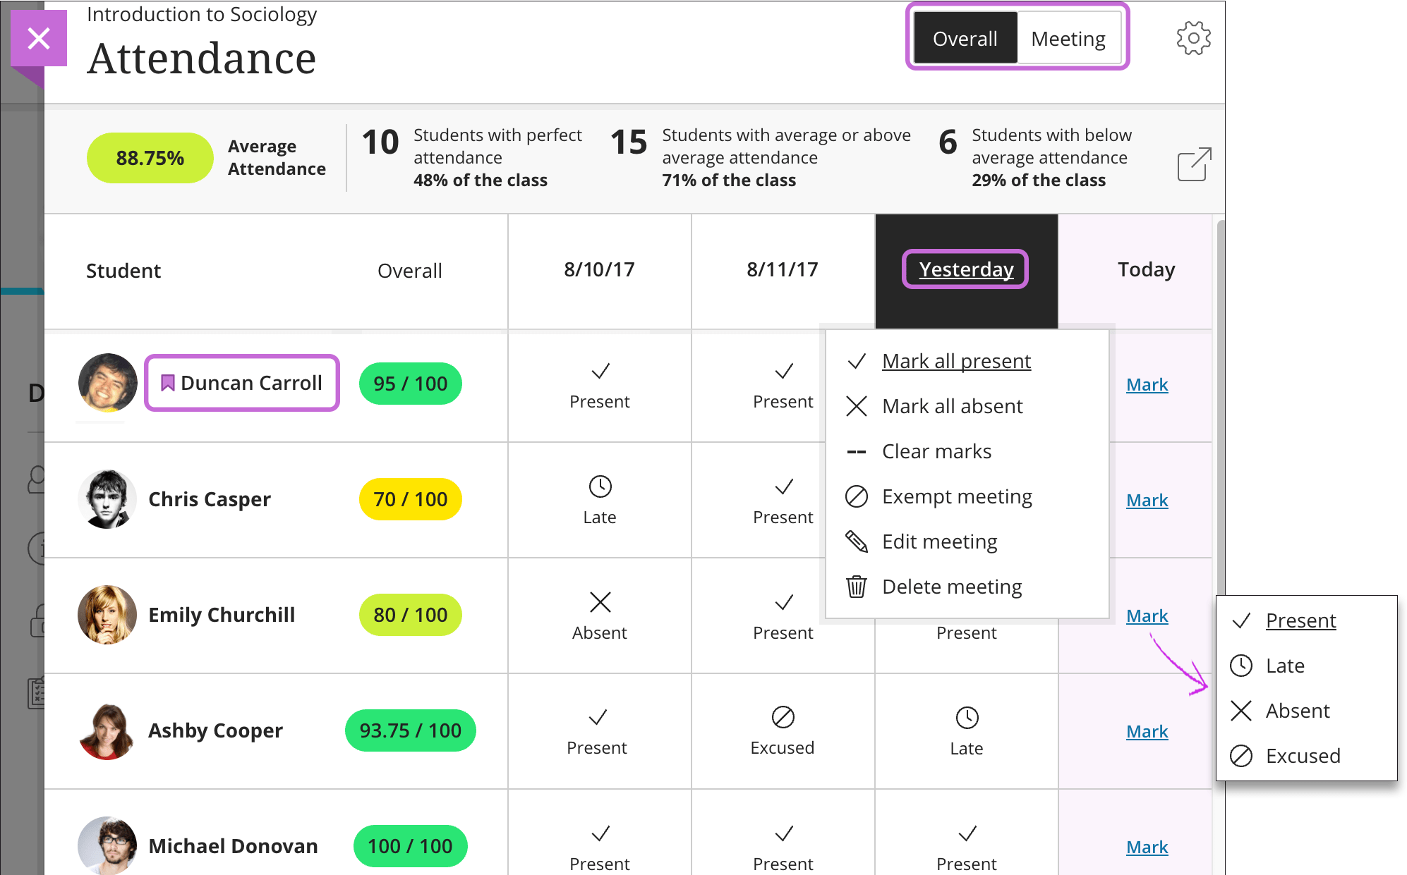The height and width of the screenshot is (875, 1407).
Task: Click the Mark all absent X icon
Action: point(856,406)
